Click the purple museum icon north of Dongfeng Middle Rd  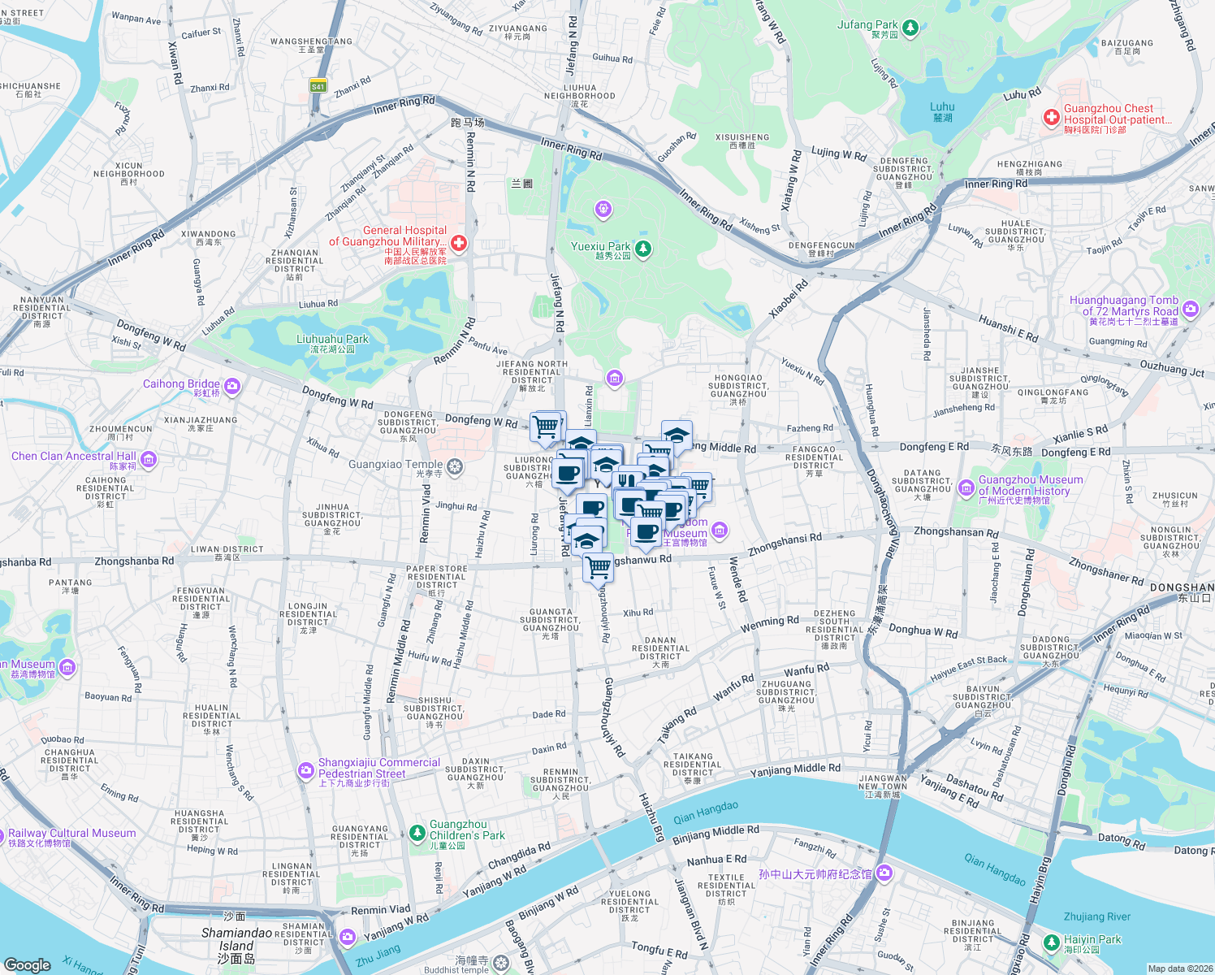614,378
